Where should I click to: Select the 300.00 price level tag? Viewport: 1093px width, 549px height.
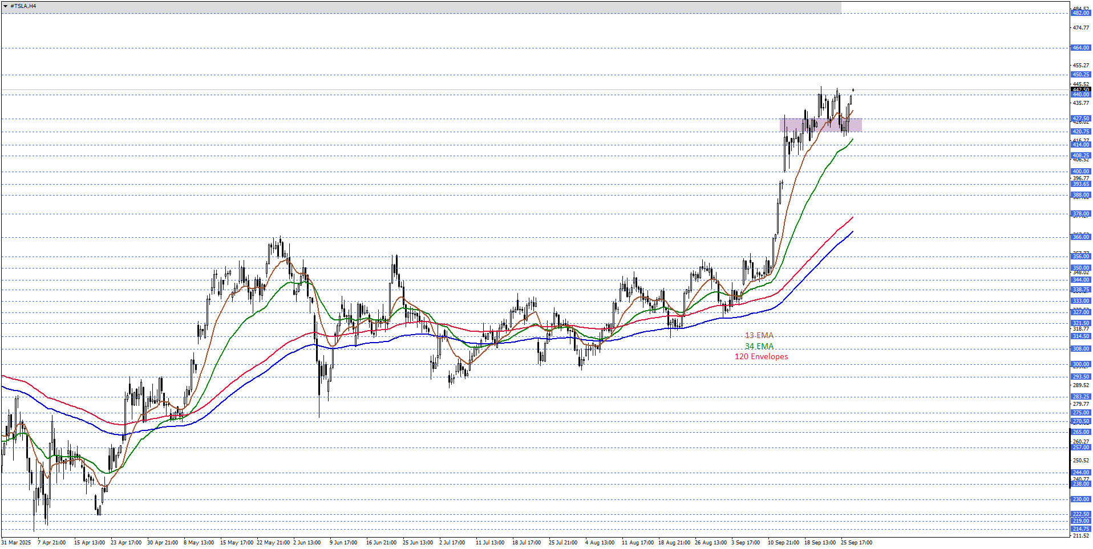pos(1080,364)
